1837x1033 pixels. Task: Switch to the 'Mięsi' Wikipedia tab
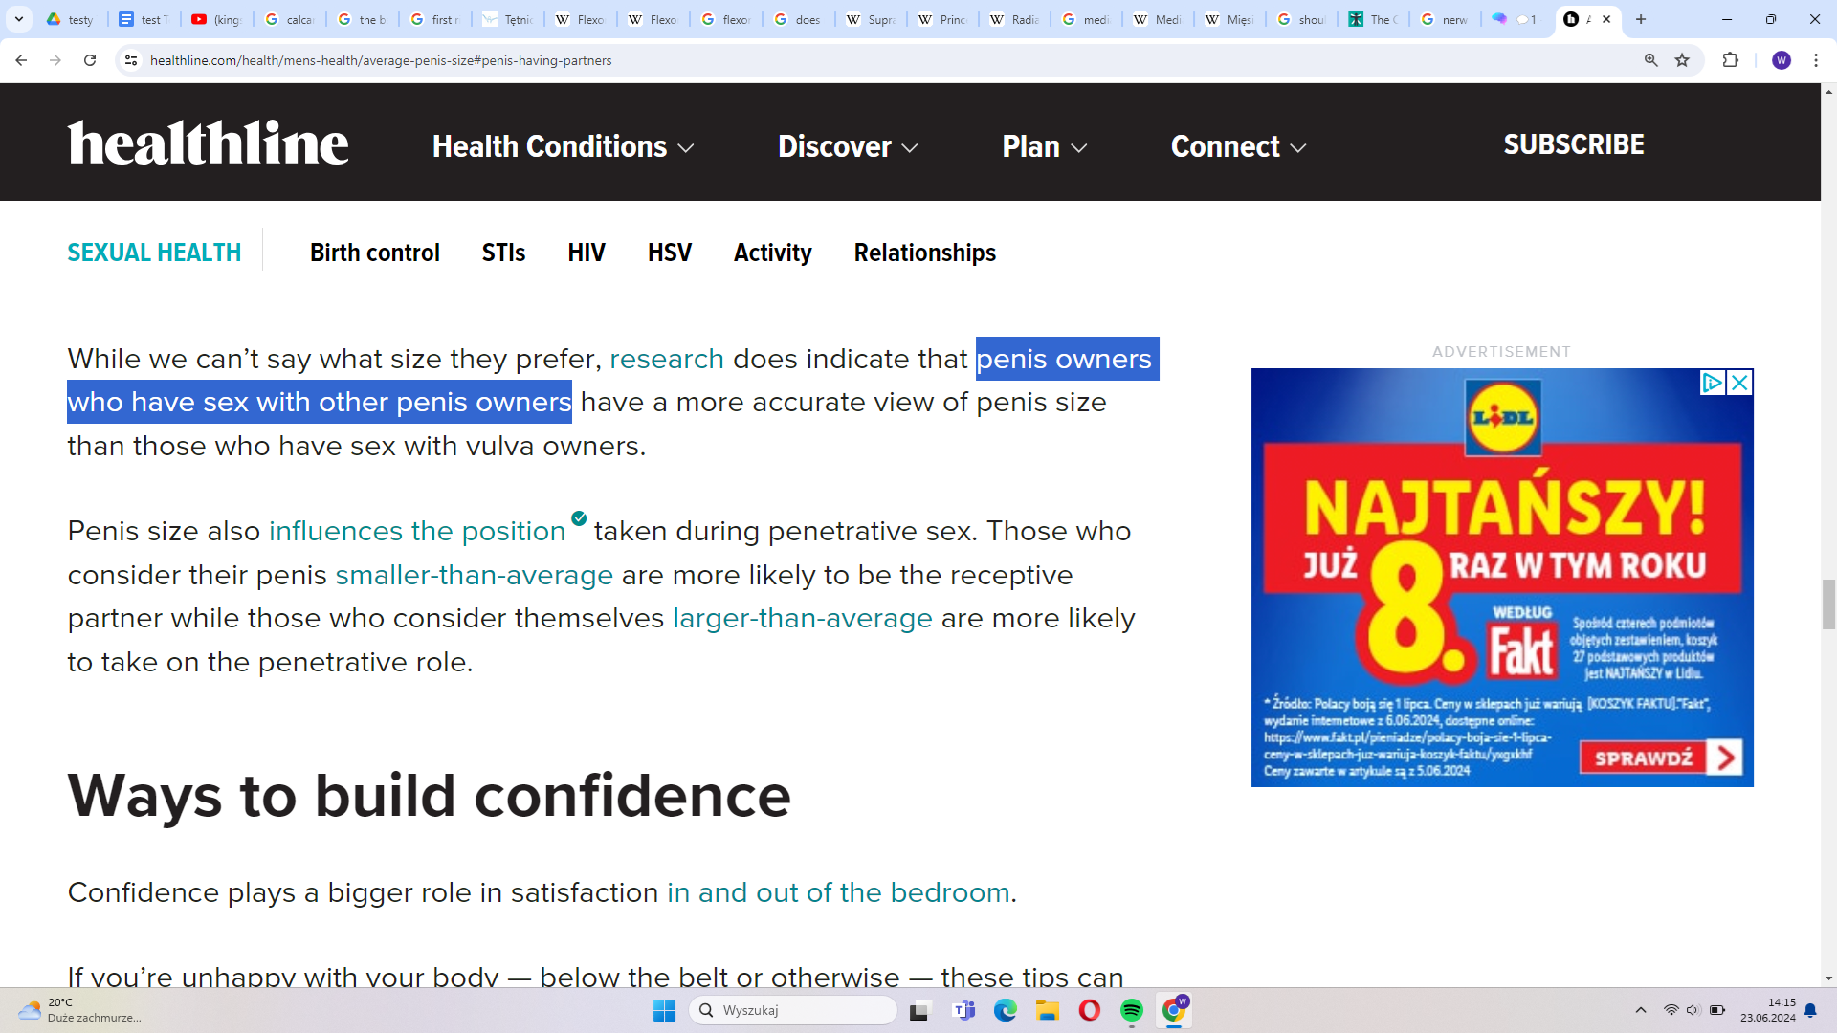pyautogui.click(x=1229, y=19)
